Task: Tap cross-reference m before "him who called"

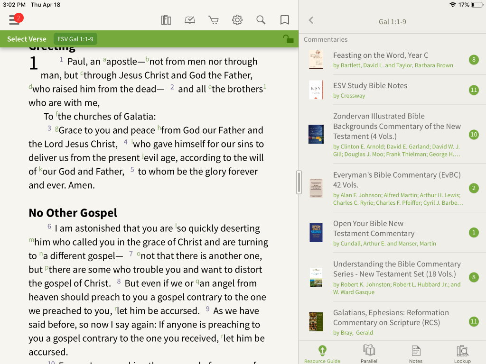Action: point(31,240)
